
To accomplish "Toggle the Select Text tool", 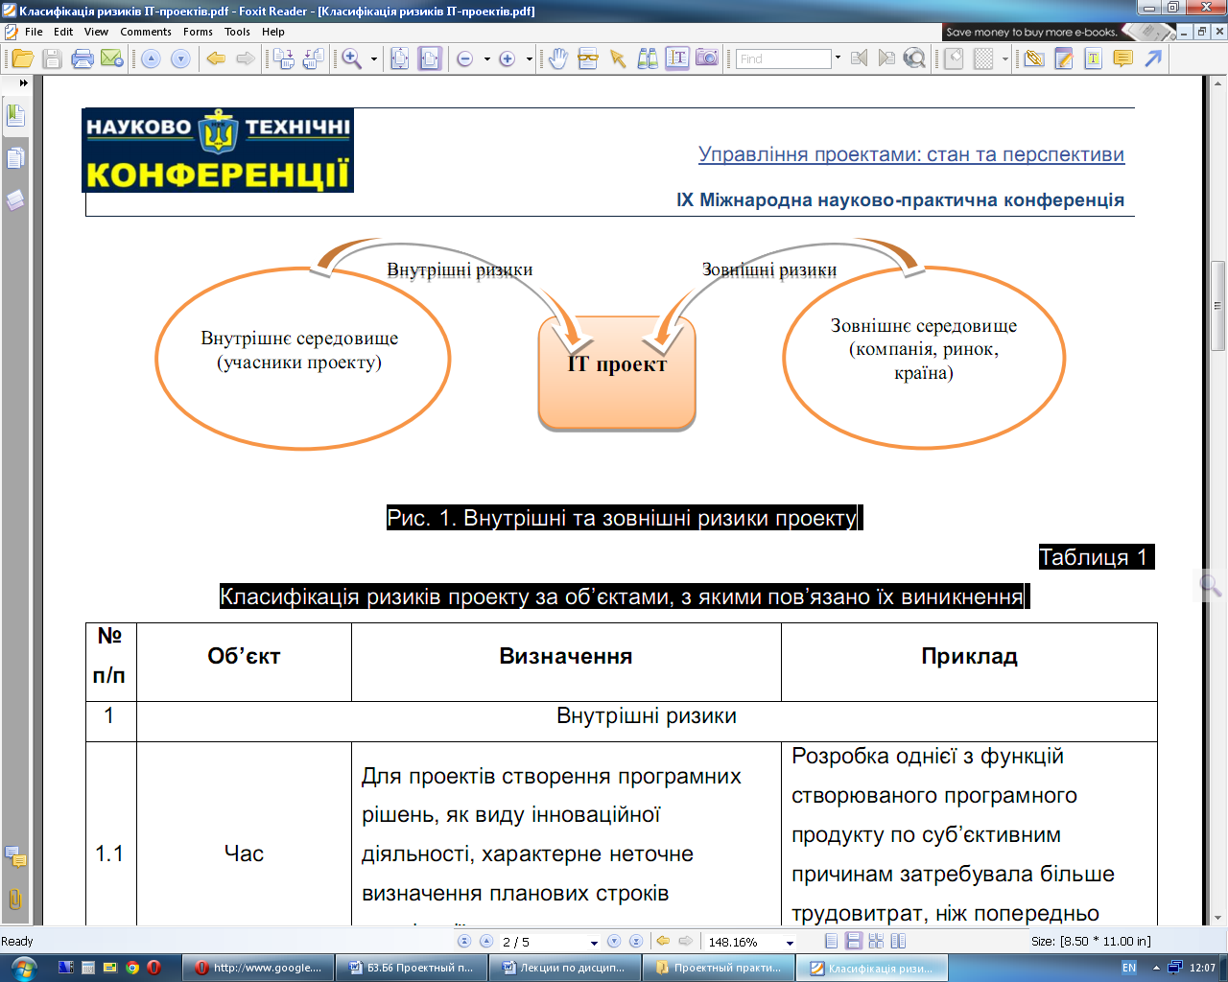I will [x=677, y=58].
